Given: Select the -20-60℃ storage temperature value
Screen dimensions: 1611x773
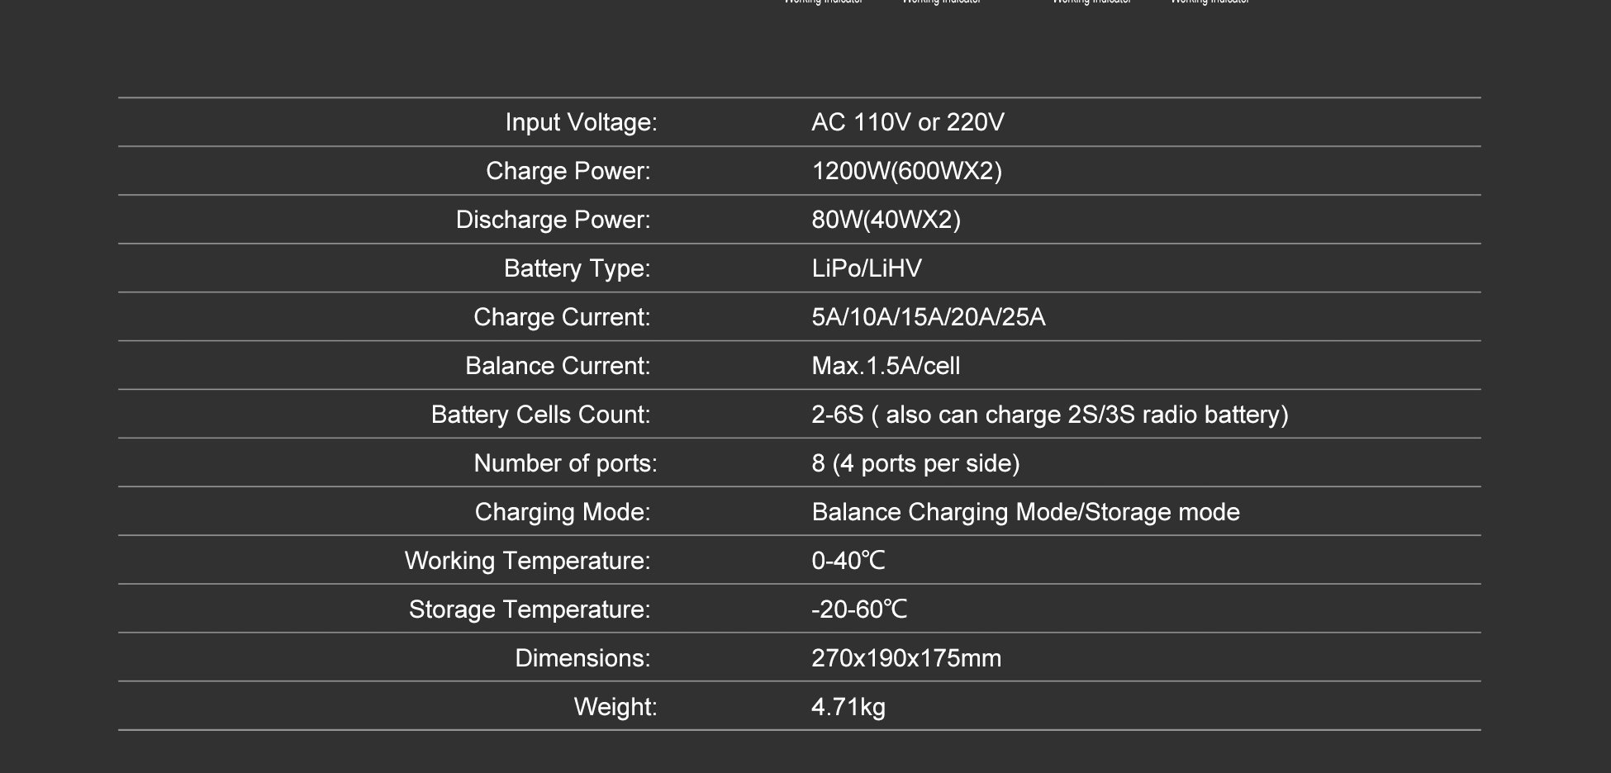Looking at the screenshot, I should [x=859, y=609].
